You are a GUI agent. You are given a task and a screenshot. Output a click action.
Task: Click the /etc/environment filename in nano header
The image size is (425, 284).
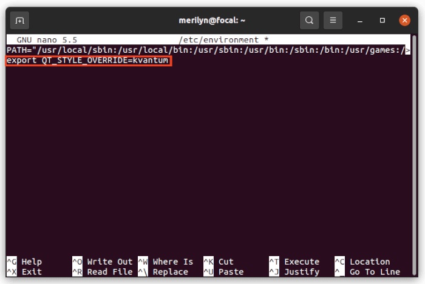tap(219, 40)
